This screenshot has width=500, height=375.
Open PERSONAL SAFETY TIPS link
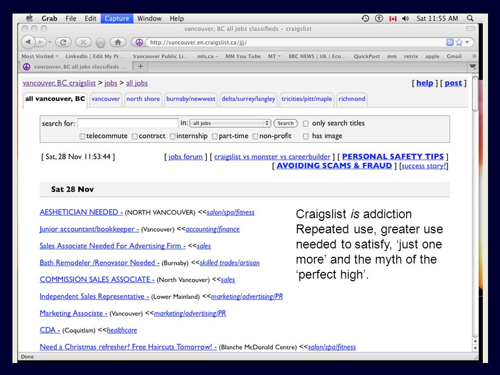point(393,157)
